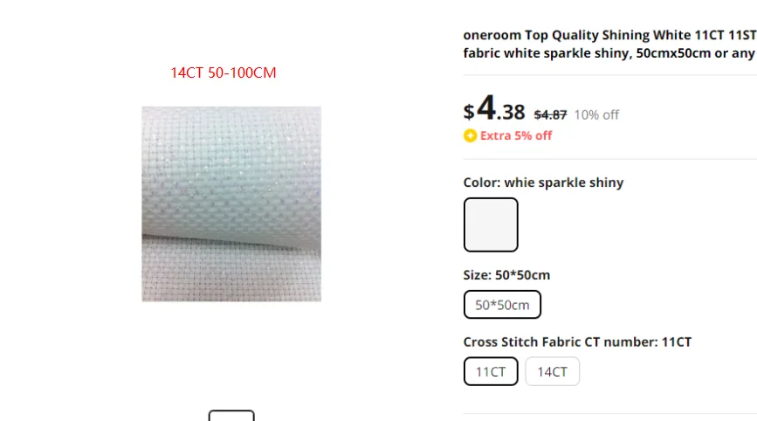Click the Size: 50*50cm heading
The image size is (757, 421).
[506, 275]
